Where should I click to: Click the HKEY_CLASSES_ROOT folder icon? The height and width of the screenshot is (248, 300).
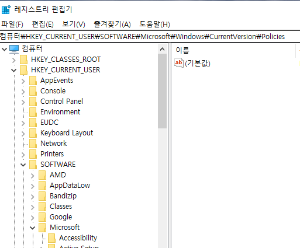pyautogui.click(x=23, y=60)
